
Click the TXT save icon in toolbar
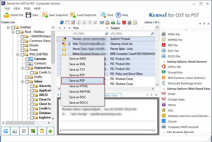pyautogui.click(x=113, y=22)
